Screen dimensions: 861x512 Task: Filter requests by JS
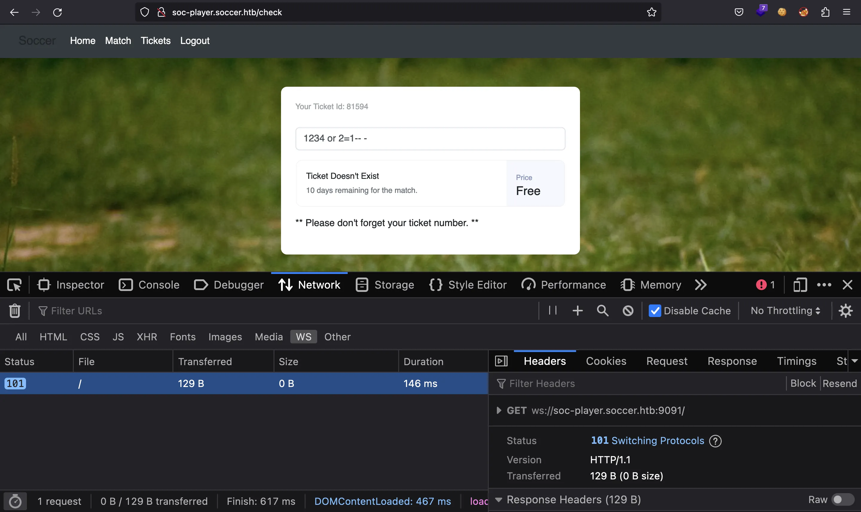(118, 336)
